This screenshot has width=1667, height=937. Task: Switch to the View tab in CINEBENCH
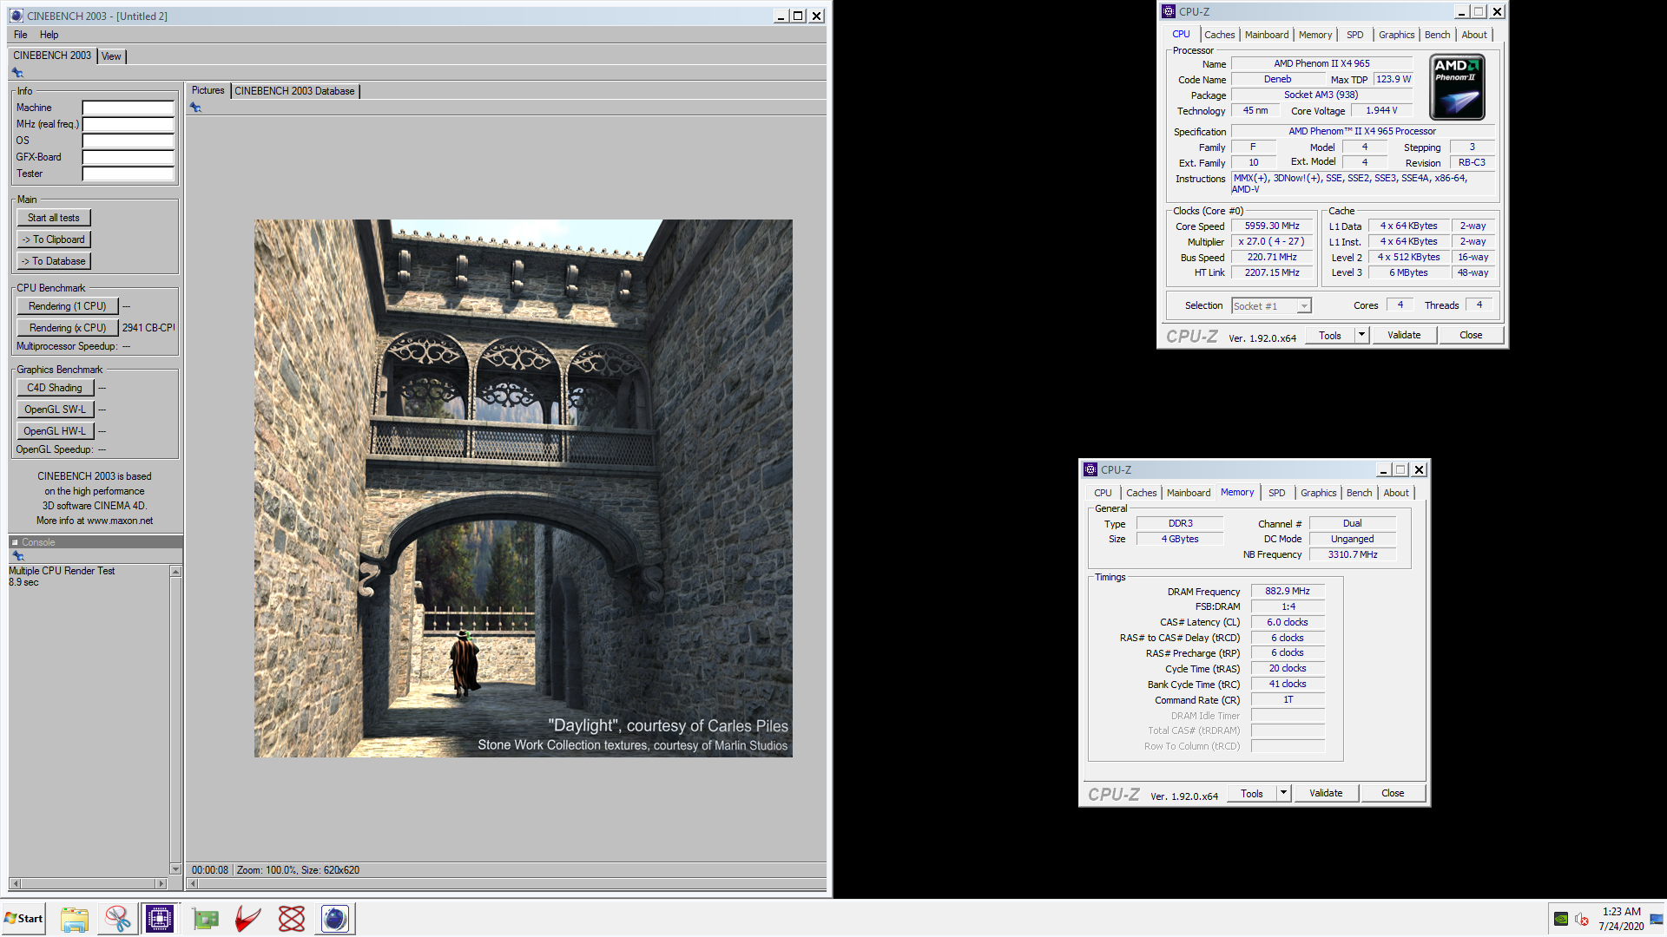click(x=111, y=56)
